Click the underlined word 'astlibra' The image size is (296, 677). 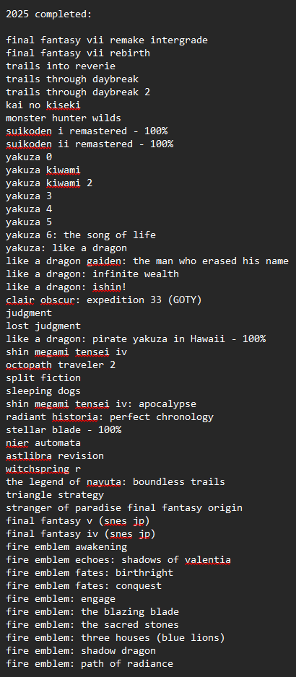pyautogui.click(x=29, y=456)
